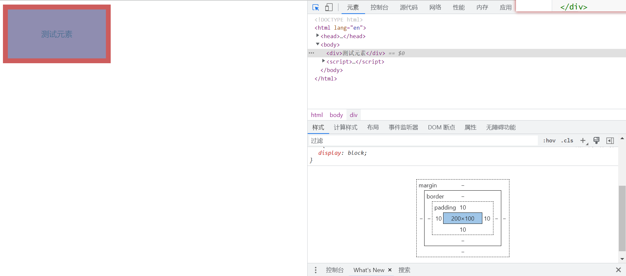Click the block property value
626x276 pixels.
coord(356,153)
